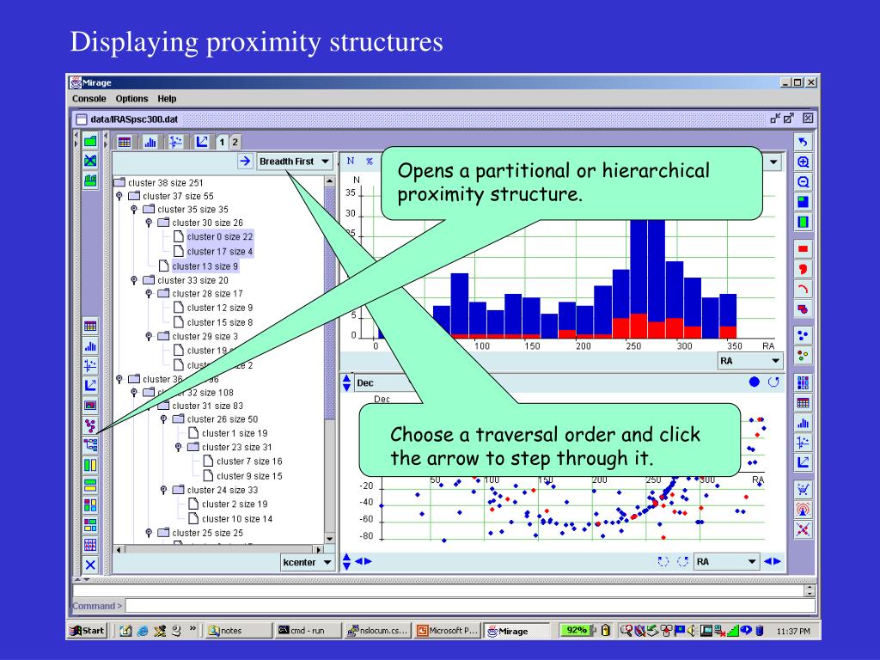Switch to Microsoft P... taskbar window

point(447,630)
